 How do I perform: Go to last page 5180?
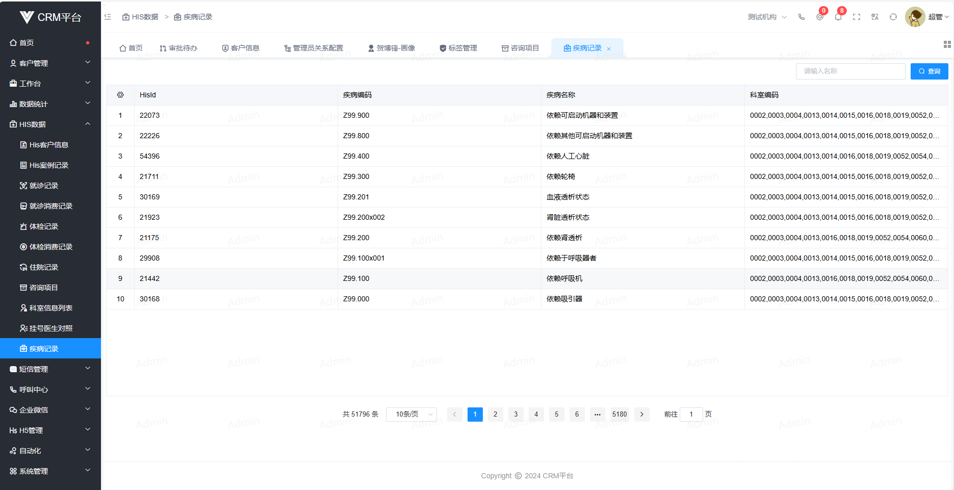pos(620,414)
